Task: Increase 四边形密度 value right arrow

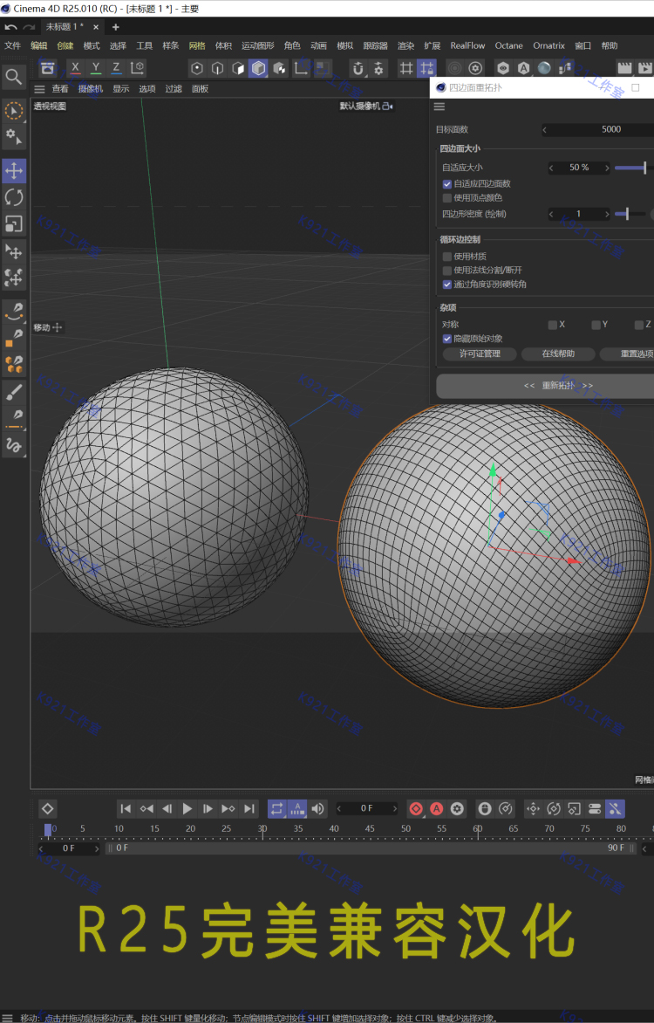Action: [606, 214]
